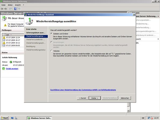Click the forward arrow toolbar icon
Viewport: 160px width, 120px height.
click(x=5, y=9)
